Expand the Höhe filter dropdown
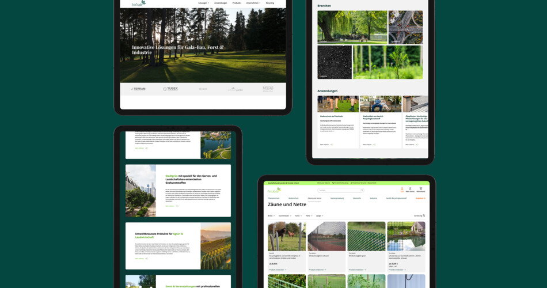The width and height of the screenshot is (547, 288). coord(309,216)
